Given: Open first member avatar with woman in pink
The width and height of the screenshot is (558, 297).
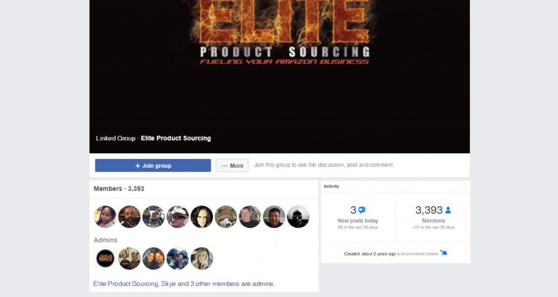Looking at the screenshot, I should tap(105, 216).
